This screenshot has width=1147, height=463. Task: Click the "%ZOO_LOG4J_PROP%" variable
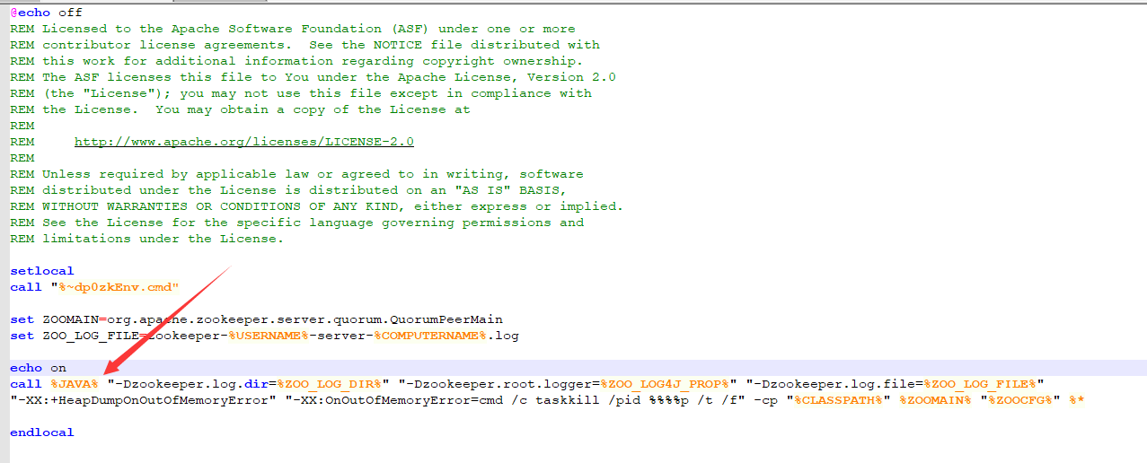[x=665, y=384]
